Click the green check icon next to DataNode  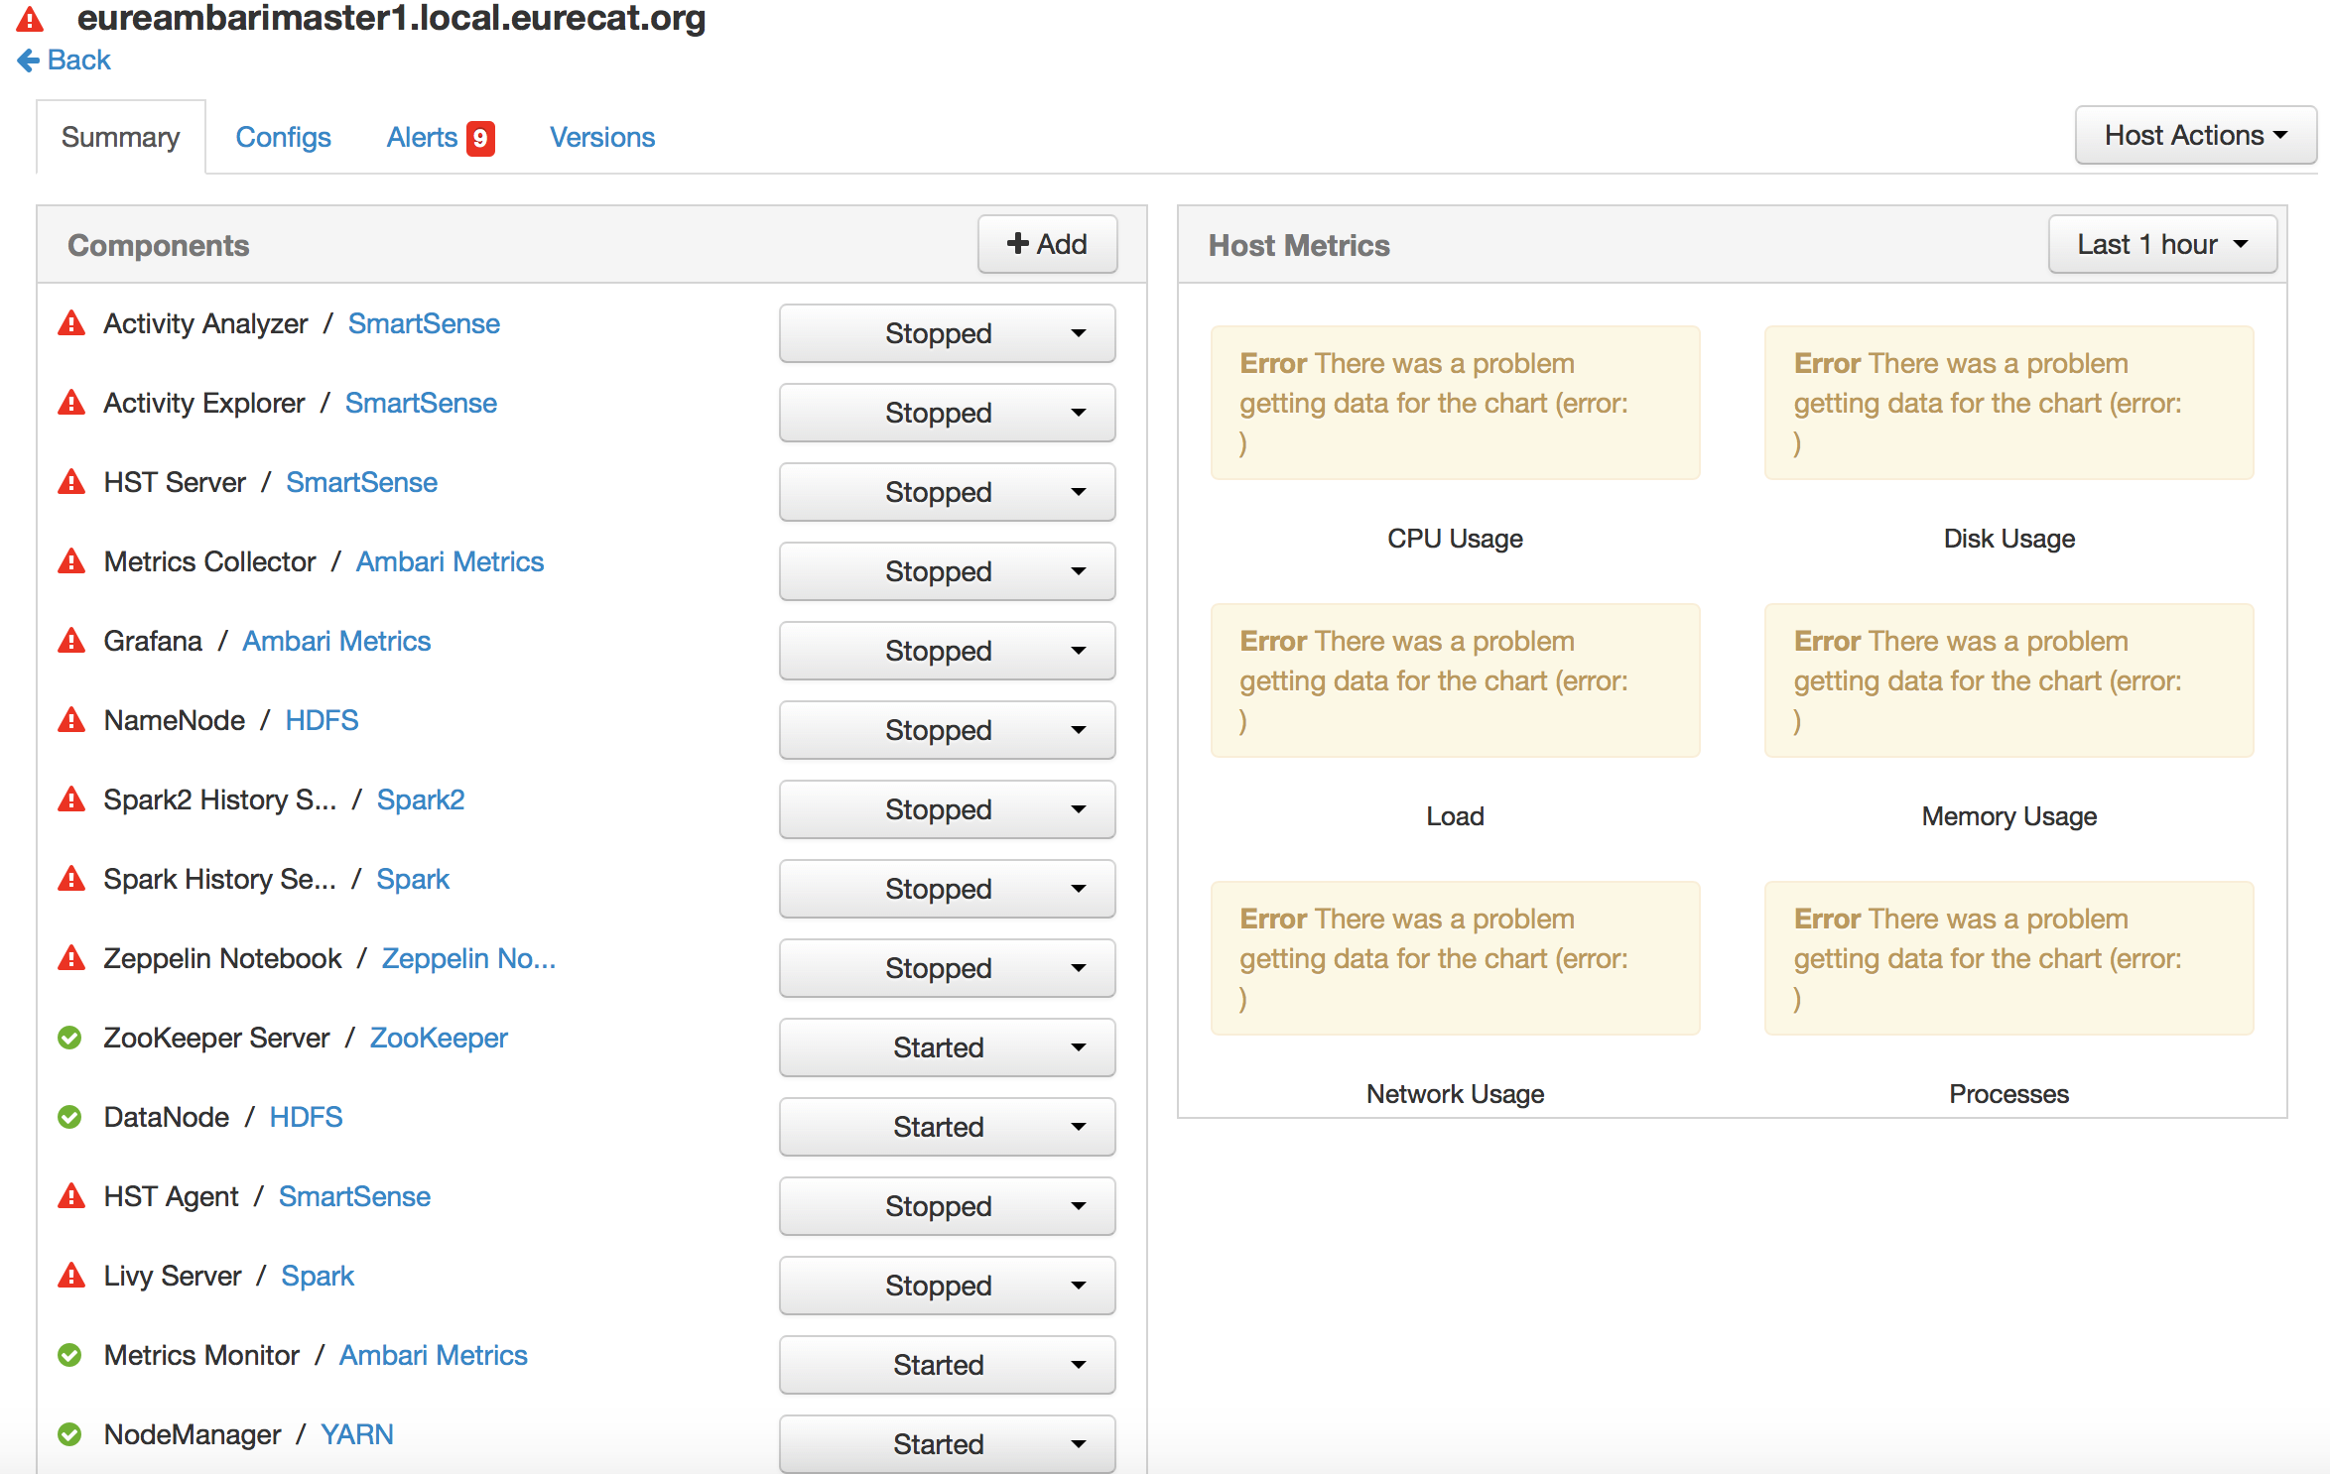(69, 1117)
